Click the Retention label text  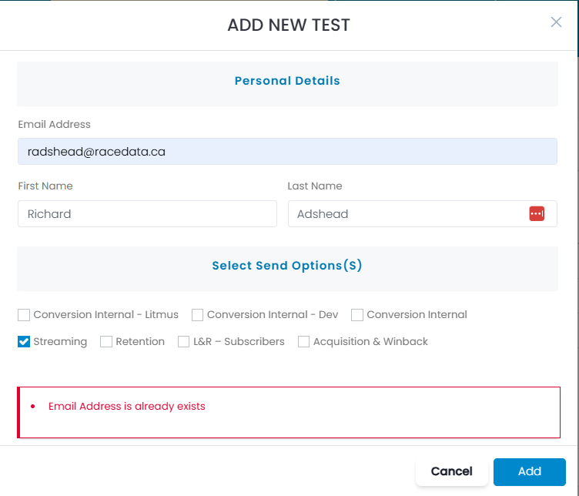140,342
